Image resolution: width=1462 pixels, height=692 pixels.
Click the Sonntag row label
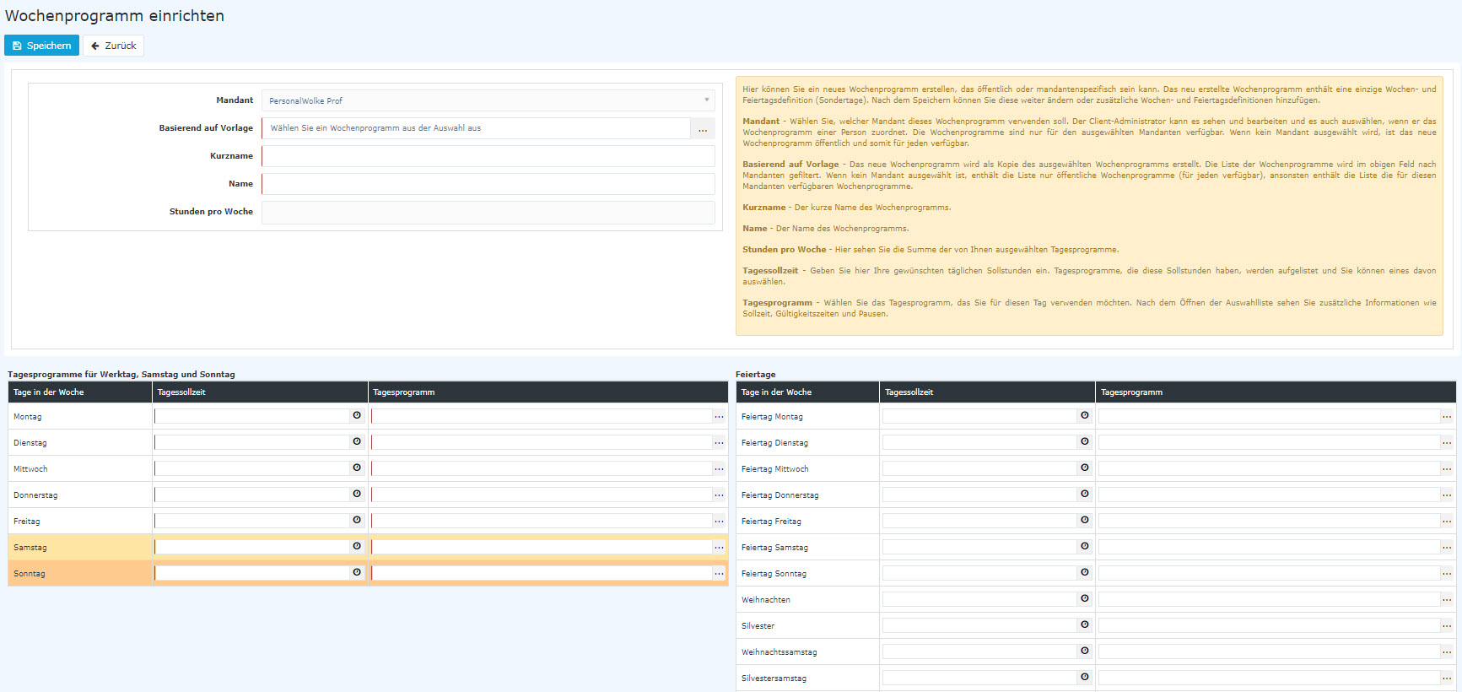pos(30,574)
